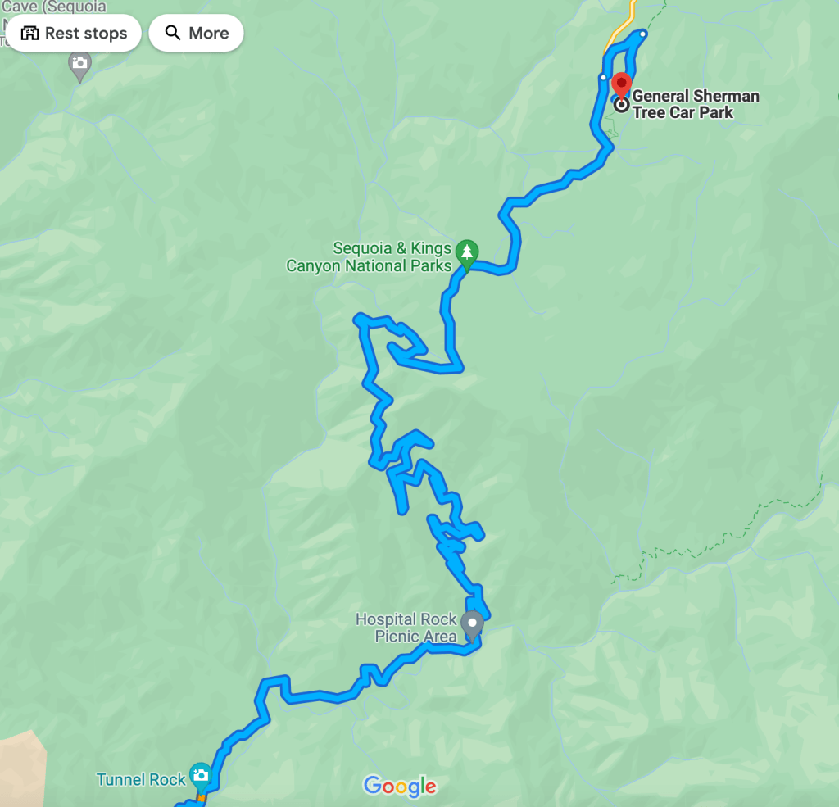Select the red destination pin marker
This screenshot has height=807, width=839.
coord(621,86)
